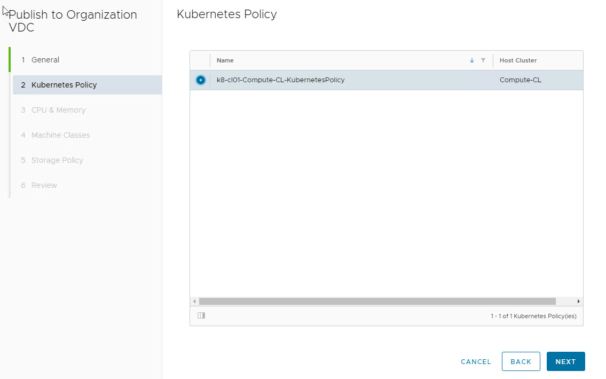Proceed with the Next button
The height and width of the screenshot is (379, 606).
pos(565,361)
